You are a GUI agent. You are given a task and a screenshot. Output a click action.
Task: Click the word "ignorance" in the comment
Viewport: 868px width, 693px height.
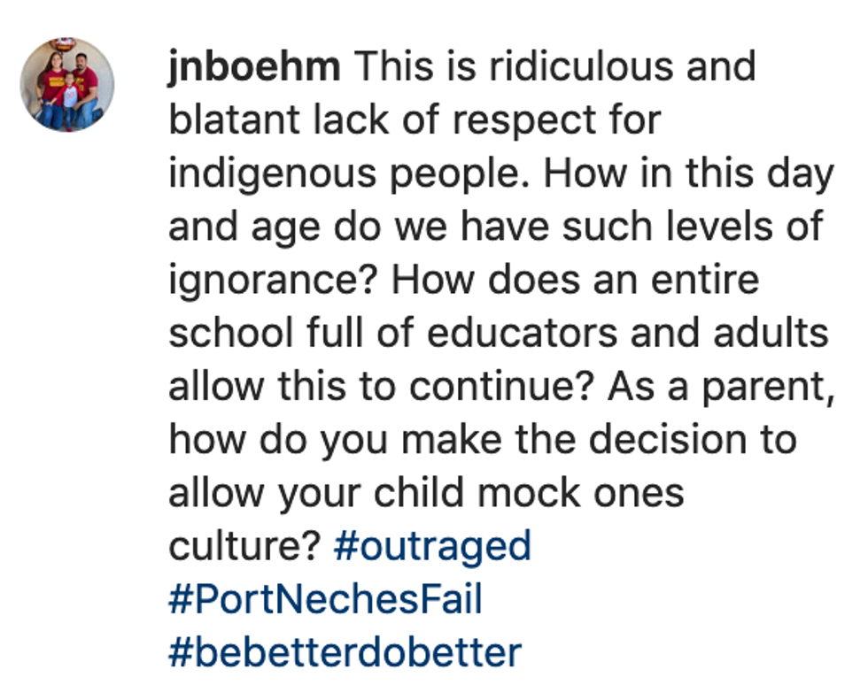coord(275,281)
